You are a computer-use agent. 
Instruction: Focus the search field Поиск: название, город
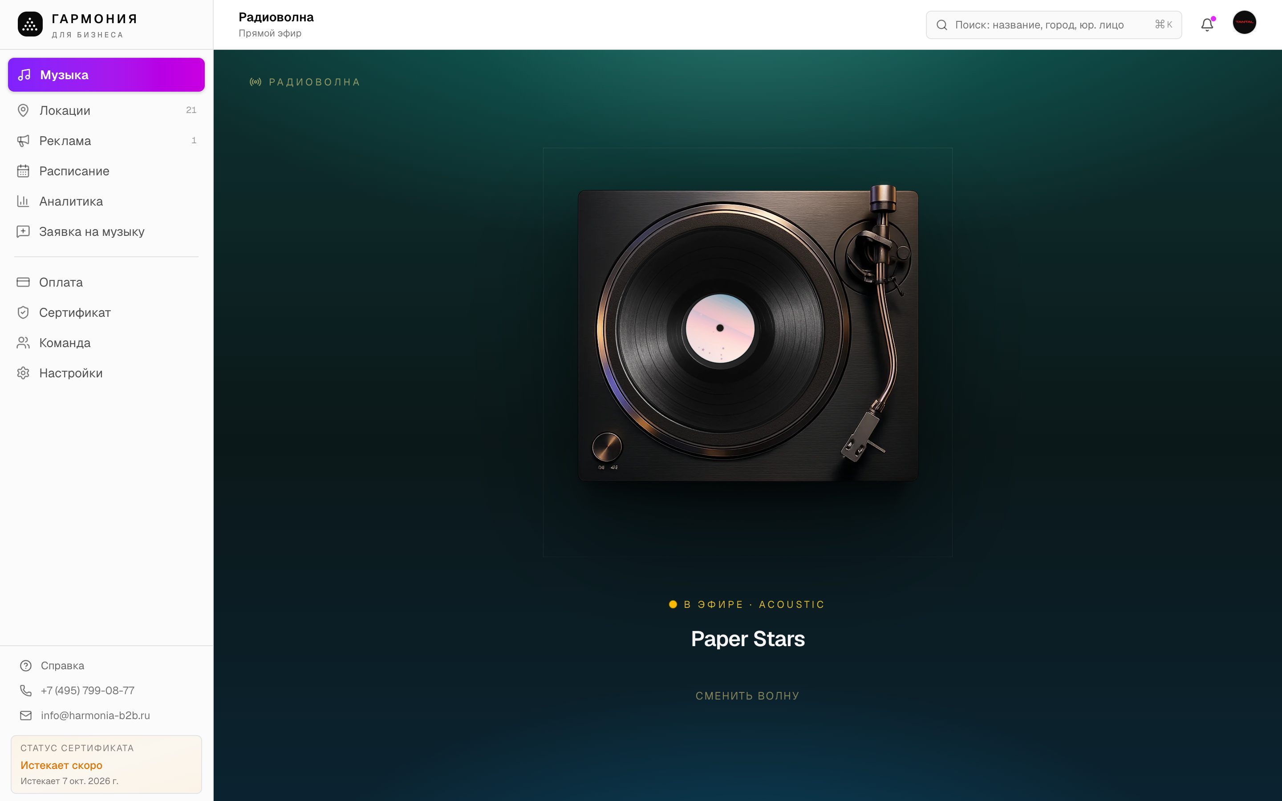[x=1053, y=24]
